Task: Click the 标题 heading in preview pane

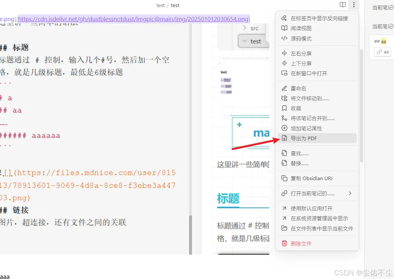Action: (228, 198)
